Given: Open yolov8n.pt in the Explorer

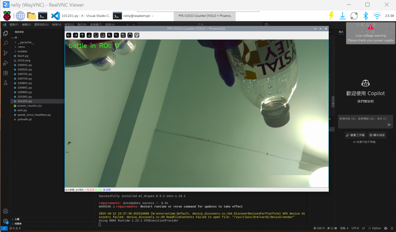Looking at the screenshot, I should pyautogui.click(x=24, y=119).
